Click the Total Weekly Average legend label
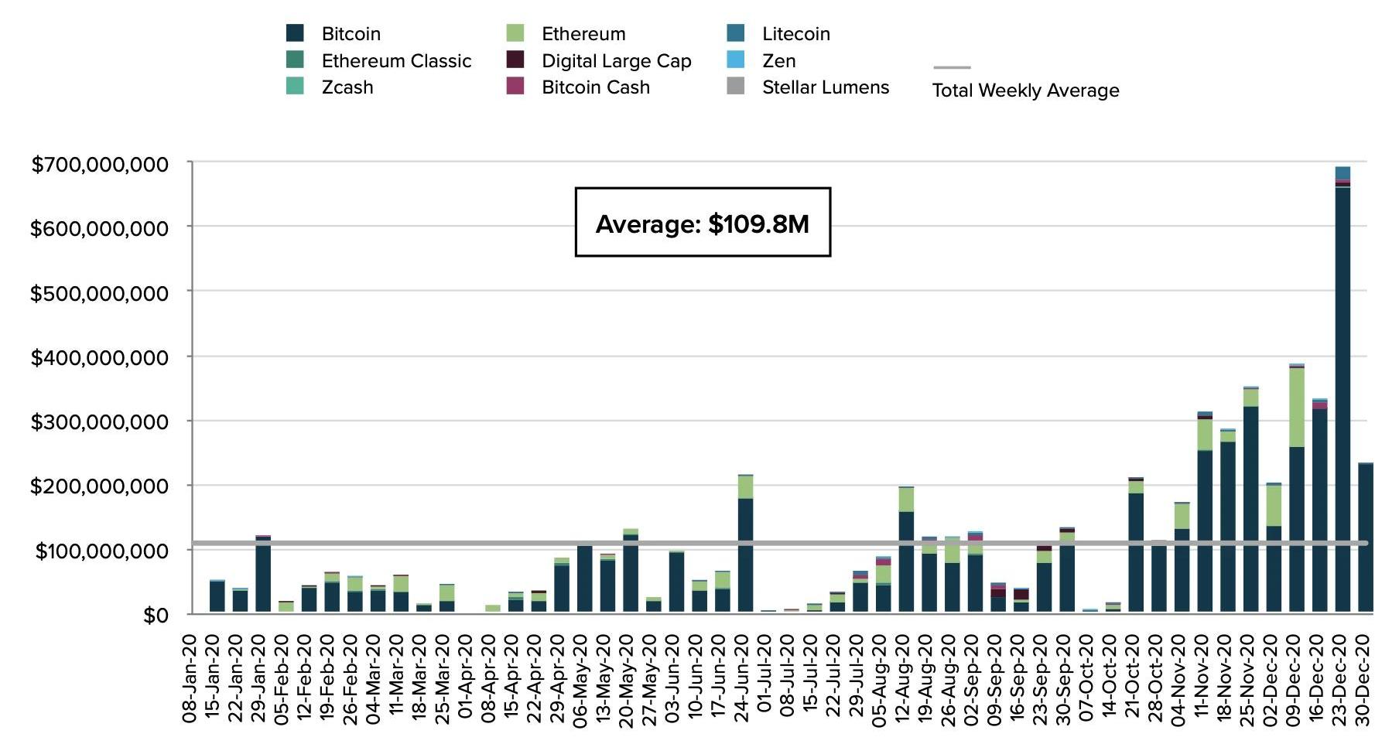This screenshot has height=744, width=1399. (1025, 90)
